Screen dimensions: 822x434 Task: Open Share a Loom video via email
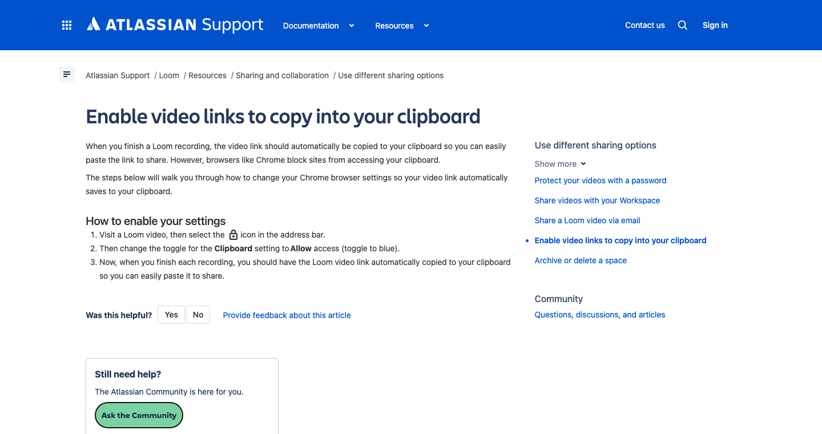click(587, 220)
